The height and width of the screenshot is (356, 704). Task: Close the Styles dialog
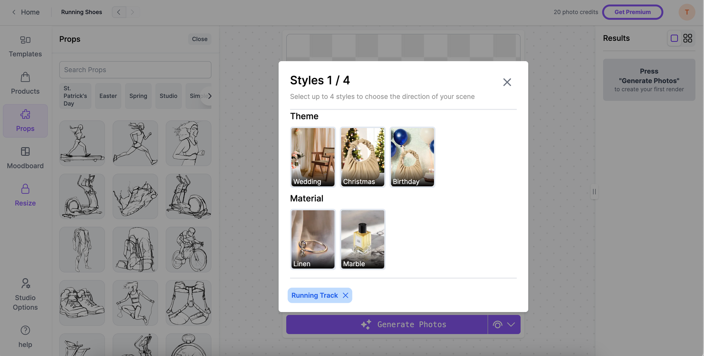pyautogui.click(x=507, y=82)
